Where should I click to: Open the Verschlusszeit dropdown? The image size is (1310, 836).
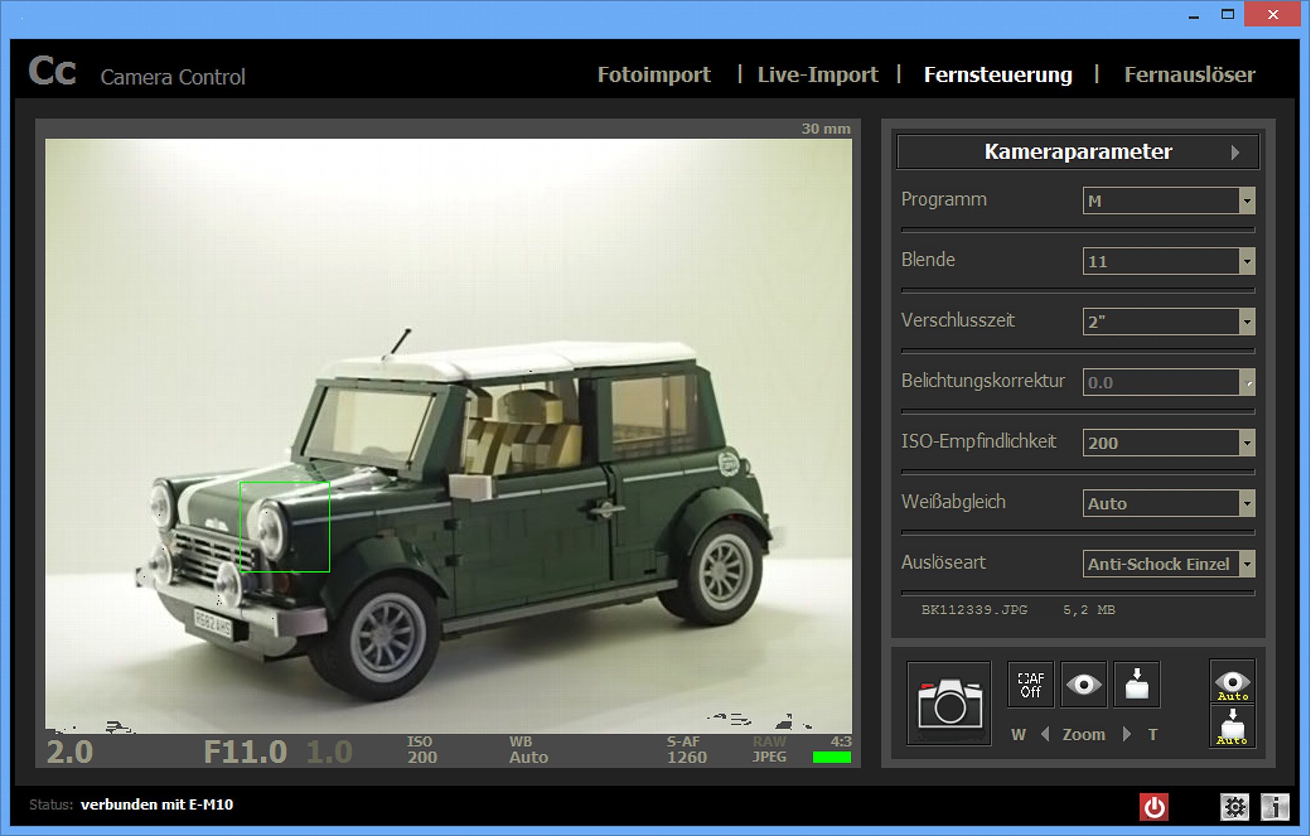tap(1169, 321)
